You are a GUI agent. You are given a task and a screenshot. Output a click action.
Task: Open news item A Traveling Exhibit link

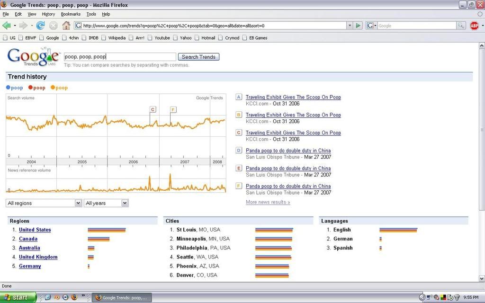coord(293,97)
